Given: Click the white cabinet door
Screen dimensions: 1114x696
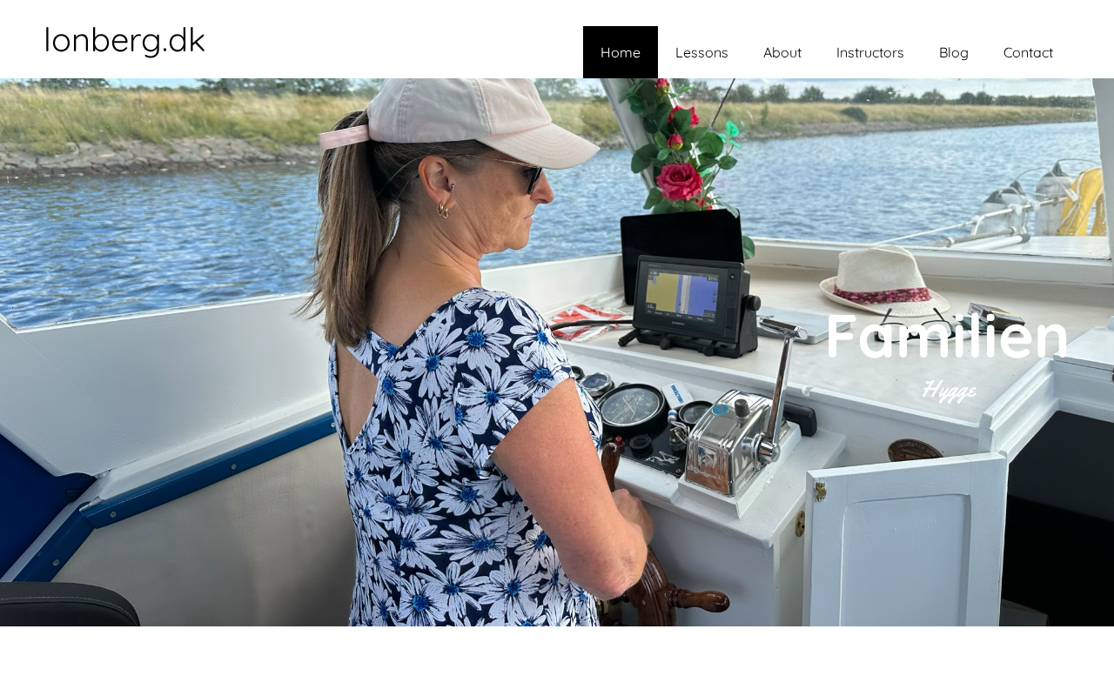Looking at the screenshot, I should [x=905, y=539].
